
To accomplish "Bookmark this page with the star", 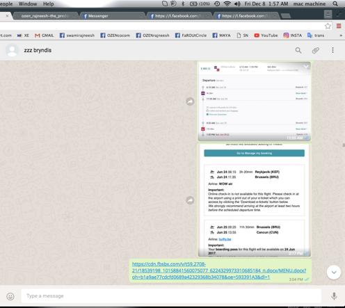I will [x=328, y=26].
